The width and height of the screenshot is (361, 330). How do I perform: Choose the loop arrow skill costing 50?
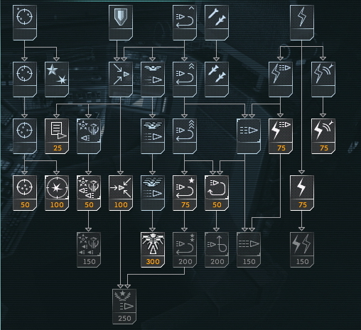tap(217, 193)
